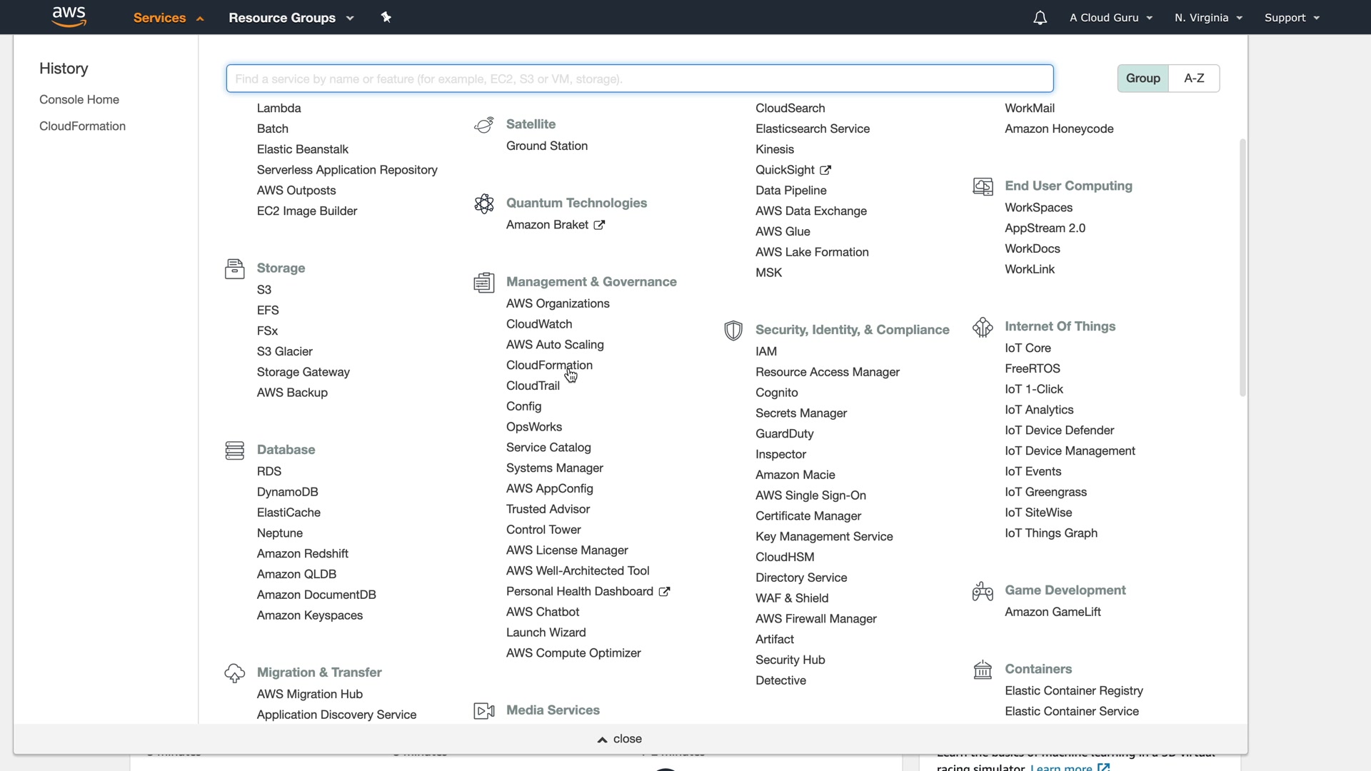This screenshot has width=1371, height=771.
Task: Open CloudFormation under Management & Governance
Action: [x=549, y=365]
